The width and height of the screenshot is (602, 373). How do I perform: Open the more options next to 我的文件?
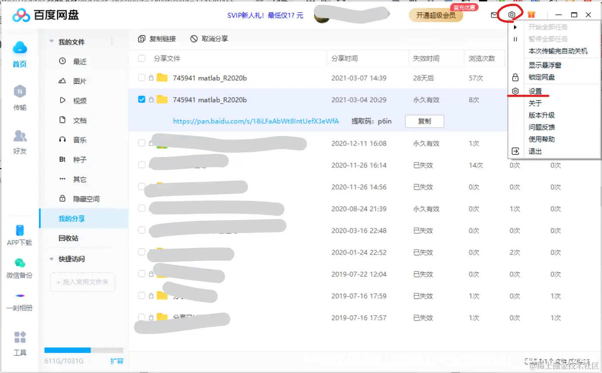(112, 41)
